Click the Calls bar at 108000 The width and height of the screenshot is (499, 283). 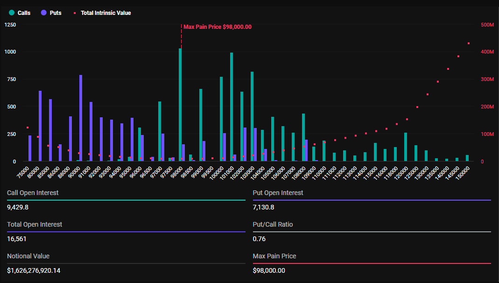(x=303, y=138)
